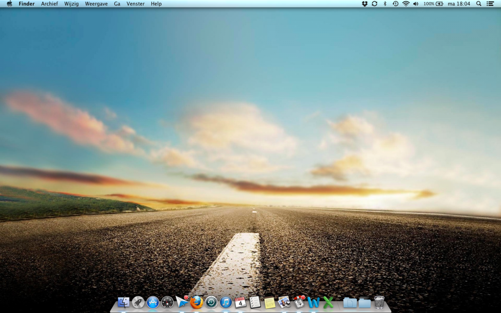Open Time Machine status menu with alert
This screenshot has height=313, width=501.
click(x=395, y=4)
